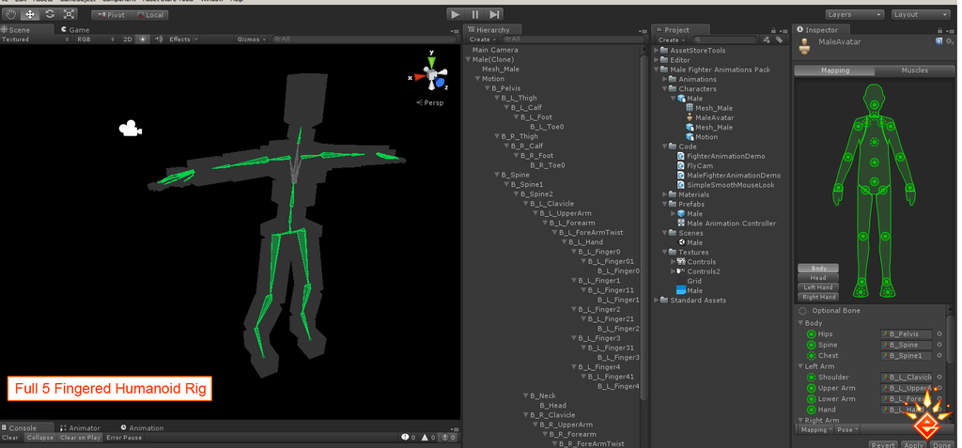The height and width of the screenshot is (448, 962).
Task: Click Project search by label icon
Action: pos(779,39)
